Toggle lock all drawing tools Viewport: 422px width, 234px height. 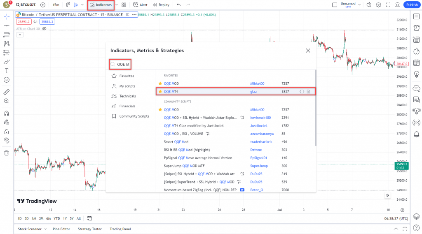pyautogui.click(x=7, y=131)
